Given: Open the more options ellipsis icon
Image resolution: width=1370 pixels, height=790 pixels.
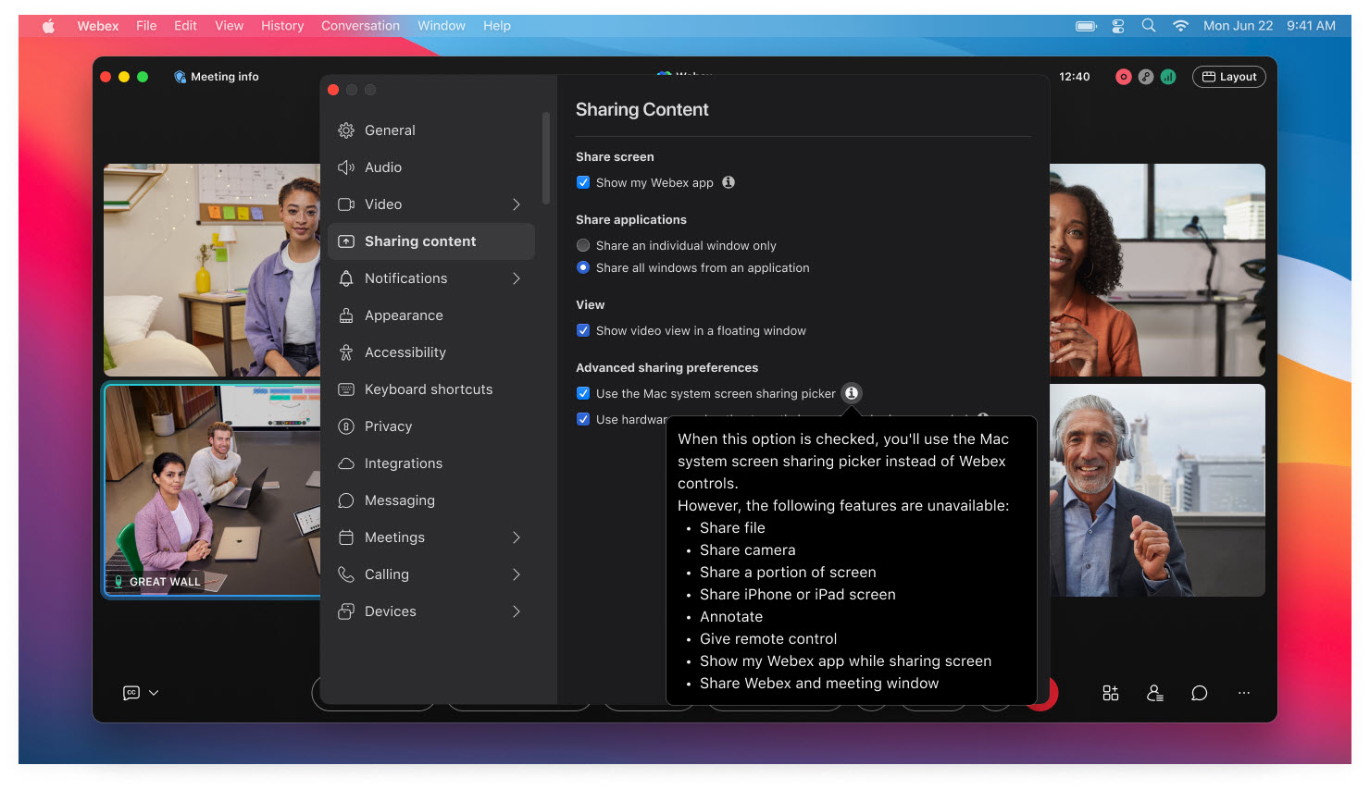Looking at the screenshot, I should (1244, 693).
